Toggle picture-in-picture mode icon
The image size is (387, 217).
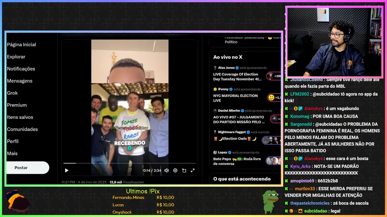coord(184,171)
